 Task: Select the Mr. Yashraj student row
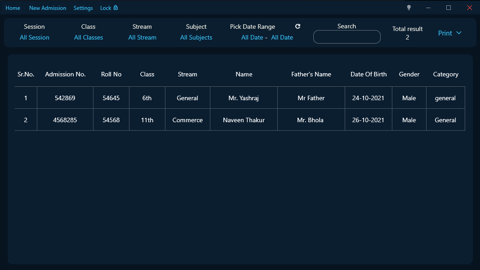244,98
